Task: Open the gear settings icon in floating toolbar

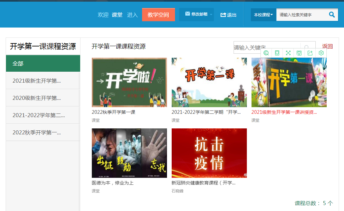Action: point(321,53)
